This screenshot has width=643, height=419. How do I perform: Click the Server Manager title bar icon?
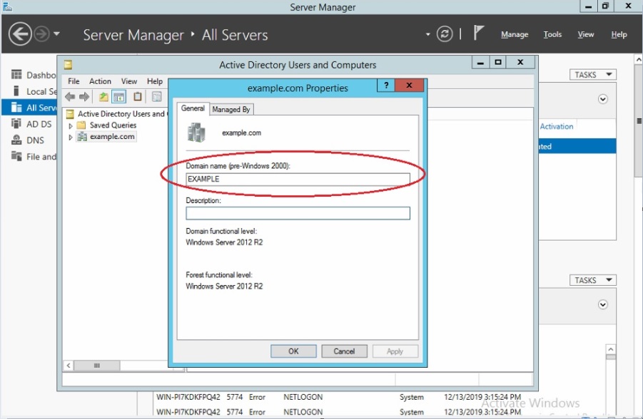[x=7, y=6]
